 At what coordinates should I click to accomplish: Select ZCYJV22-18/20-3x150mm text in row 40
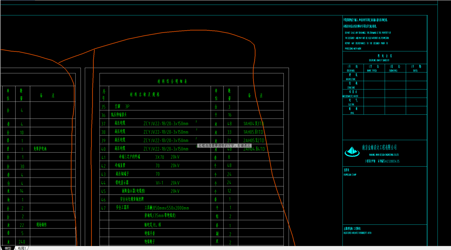tap(166, 149)
